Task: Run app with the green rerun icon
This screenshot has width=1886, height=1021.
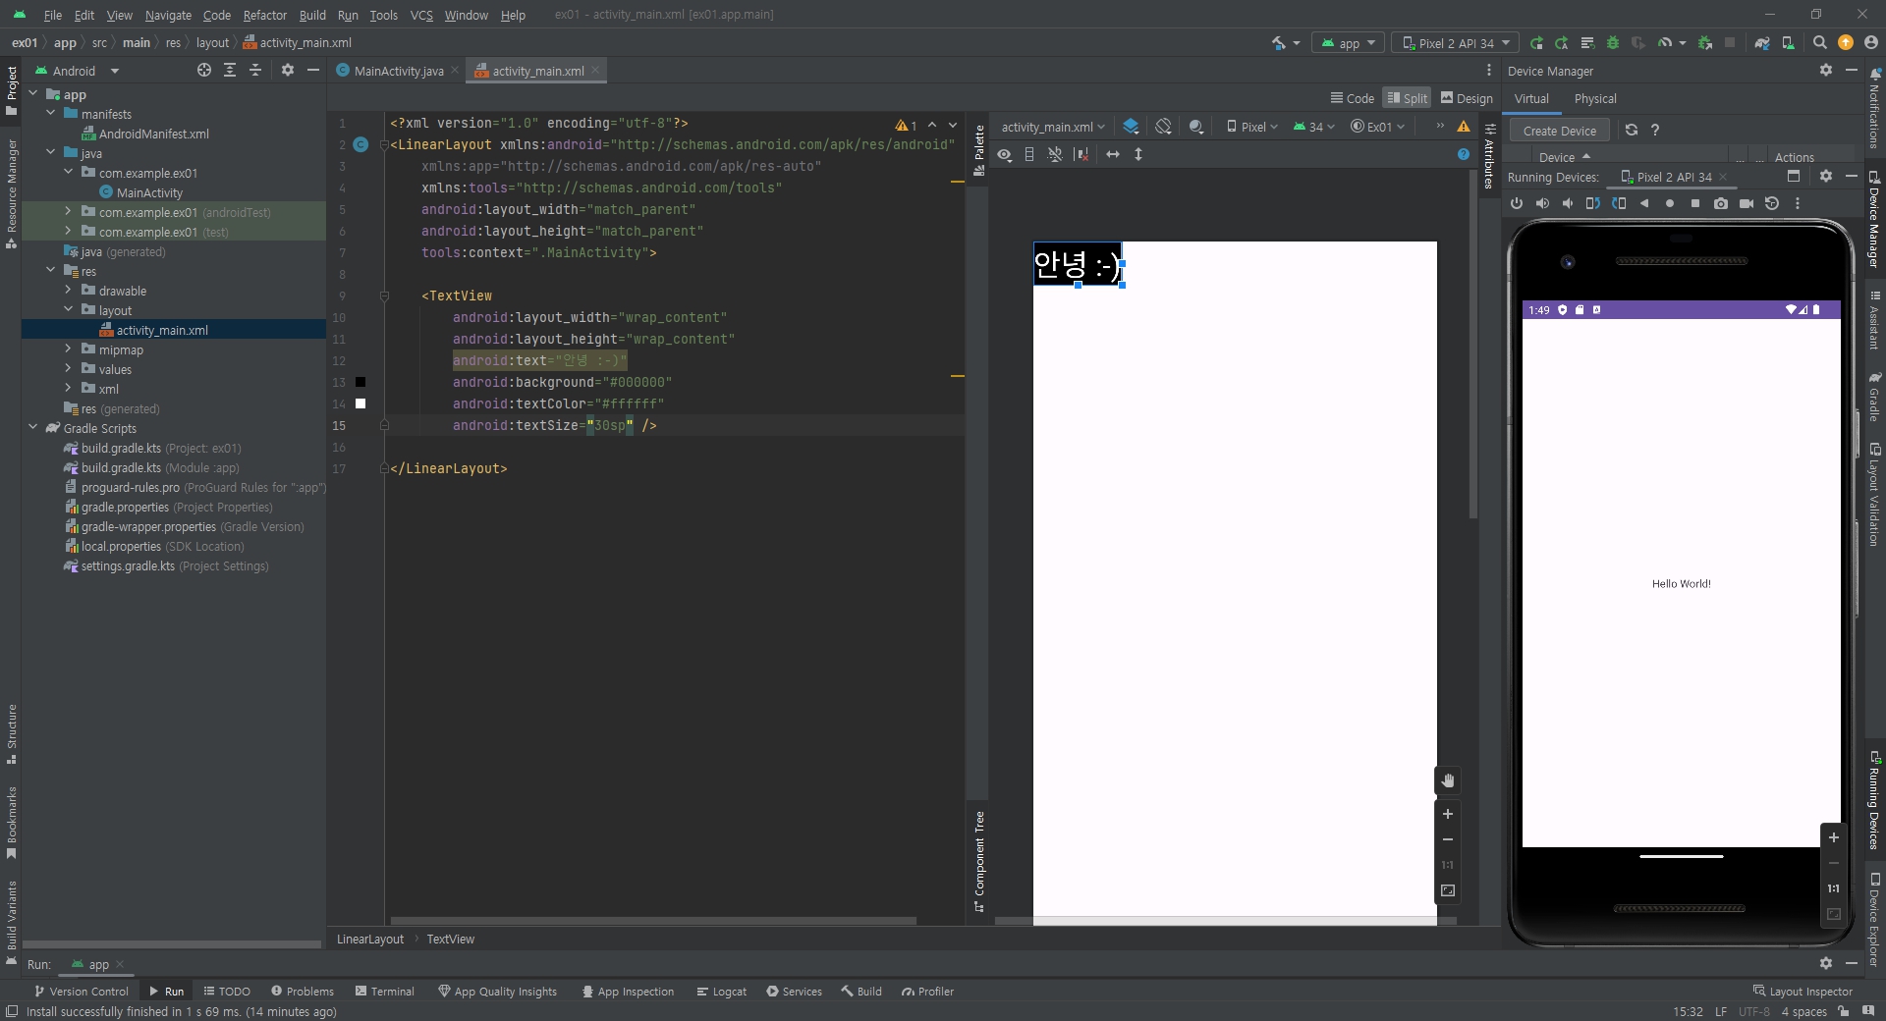Action: [x=1536, y=43]
